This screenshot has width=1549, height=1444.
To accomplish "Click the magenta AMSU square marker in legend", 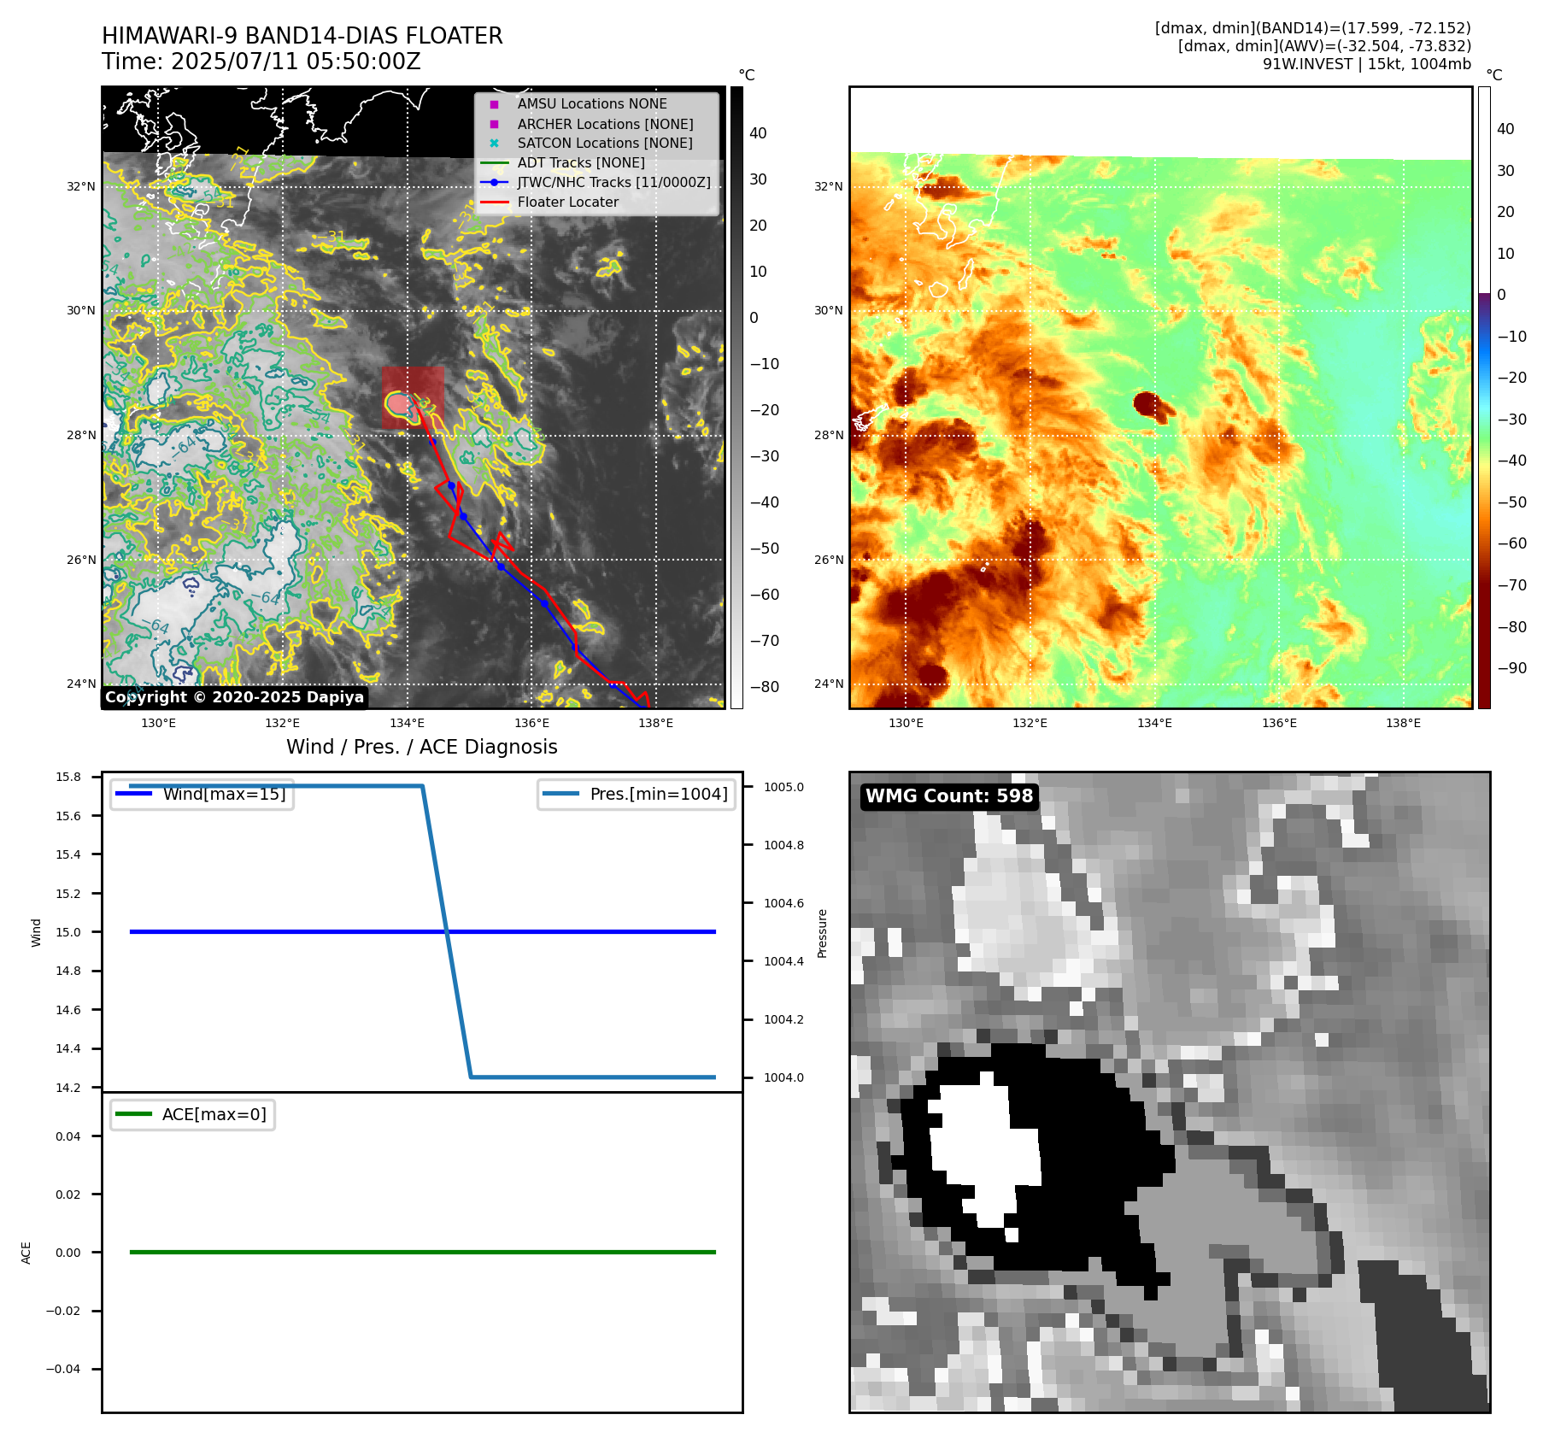I will [494, 104].
